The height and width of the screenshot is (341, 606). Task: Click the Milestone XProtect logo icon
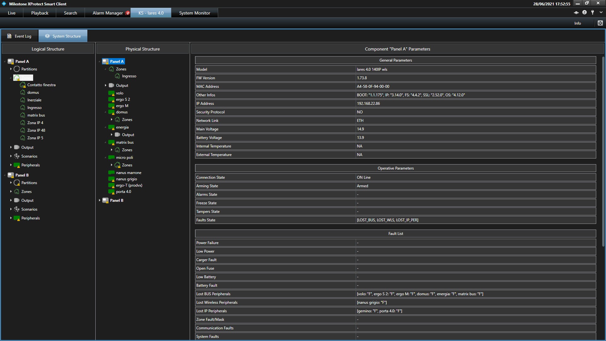pyautogui.click(x=4, y=4)
